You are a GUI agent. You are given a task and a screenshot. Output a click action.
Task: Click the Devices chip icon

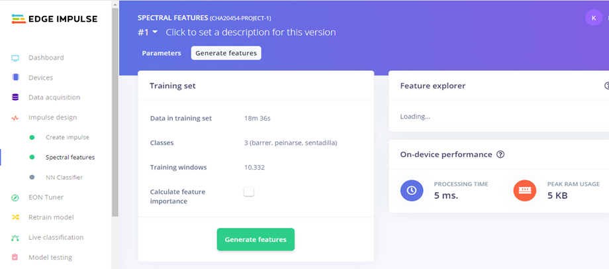coord(15,78)
